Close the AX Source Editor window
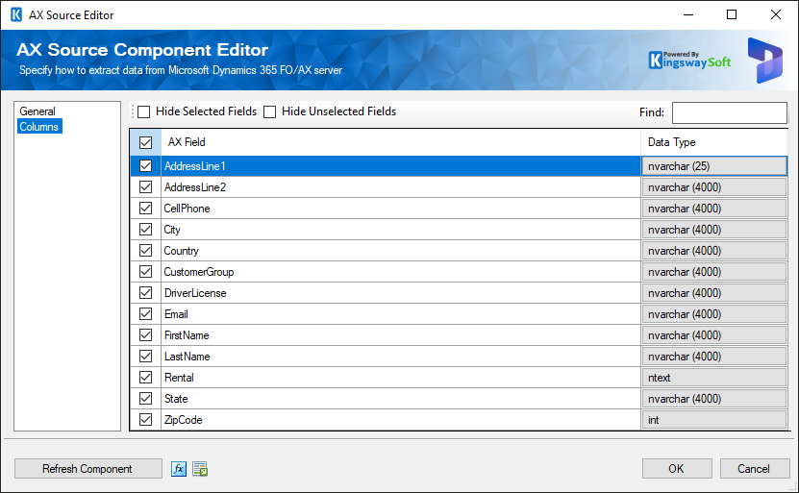 point(776,14)
